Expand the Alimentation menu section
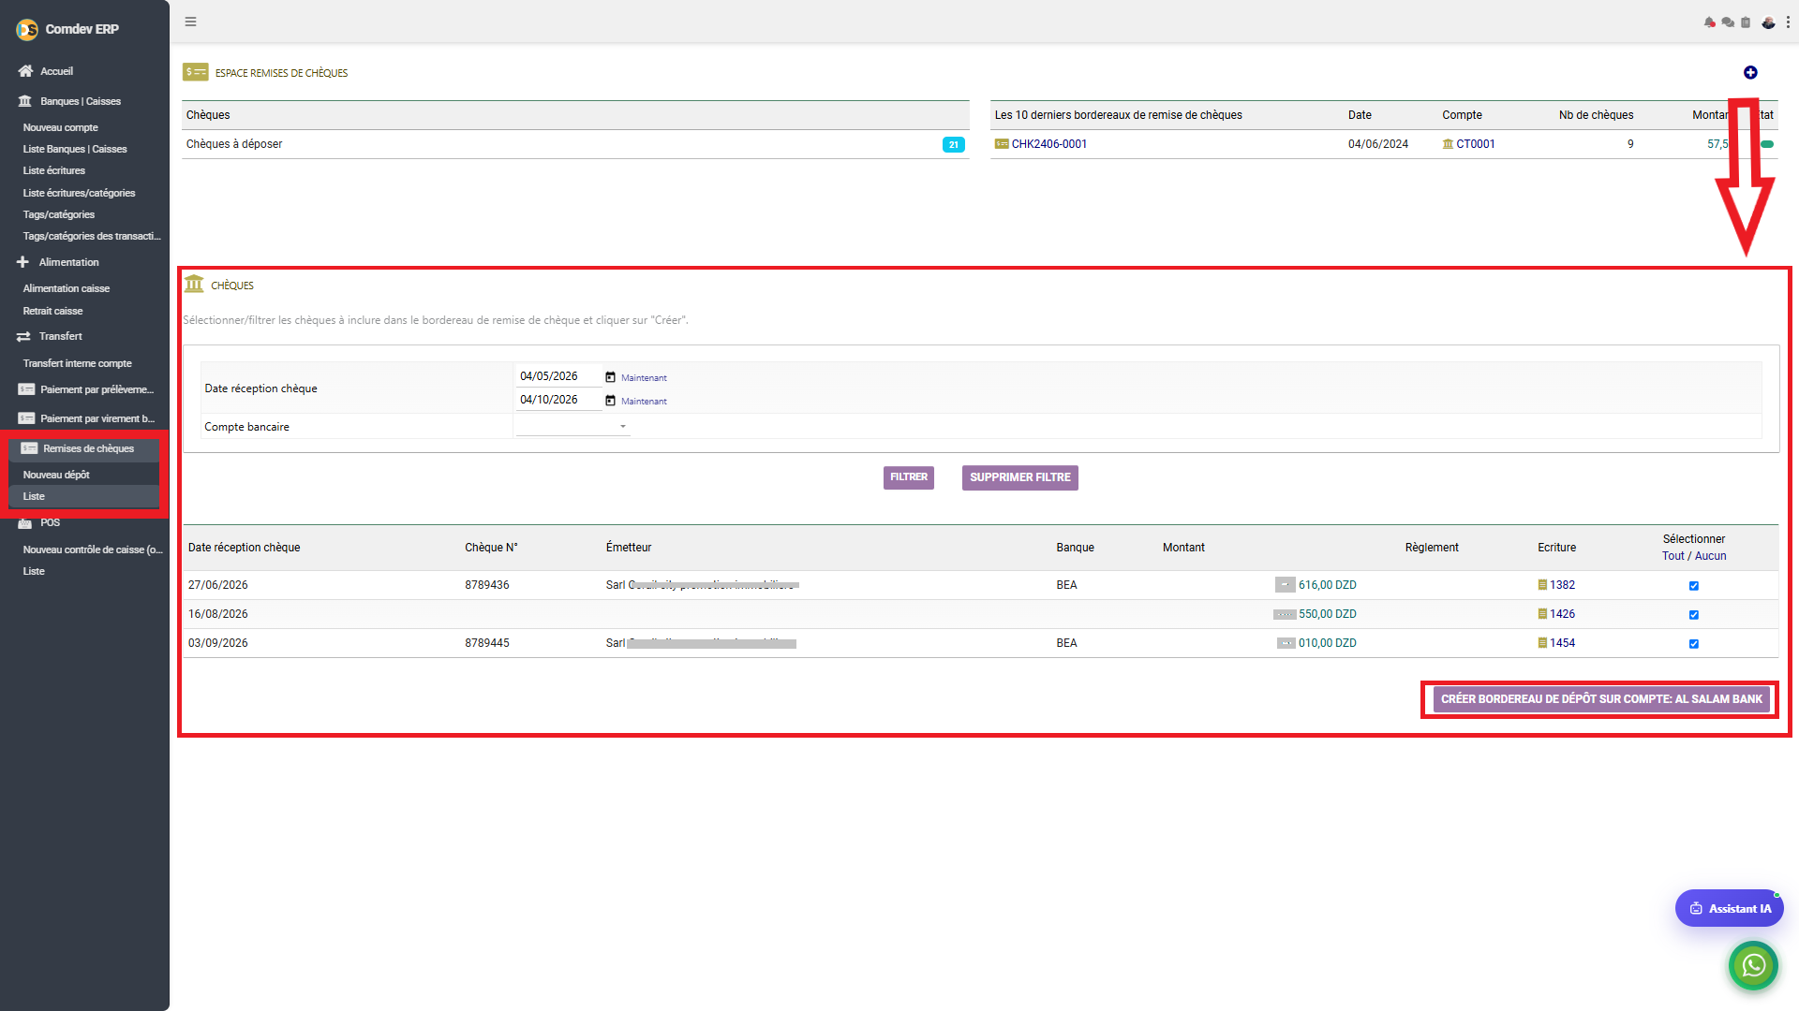The height and width of the screenshot is (1011, 1799). [68, 262]
